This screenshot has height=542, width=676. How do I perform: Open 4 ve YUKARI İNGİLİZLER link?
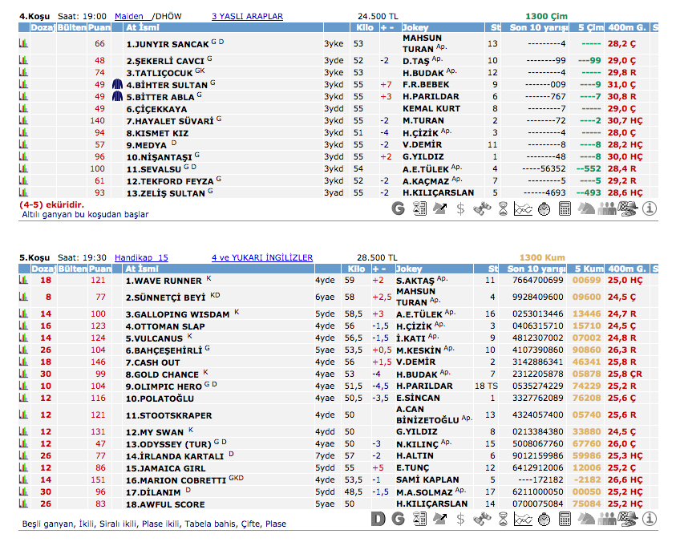(261, 257)
